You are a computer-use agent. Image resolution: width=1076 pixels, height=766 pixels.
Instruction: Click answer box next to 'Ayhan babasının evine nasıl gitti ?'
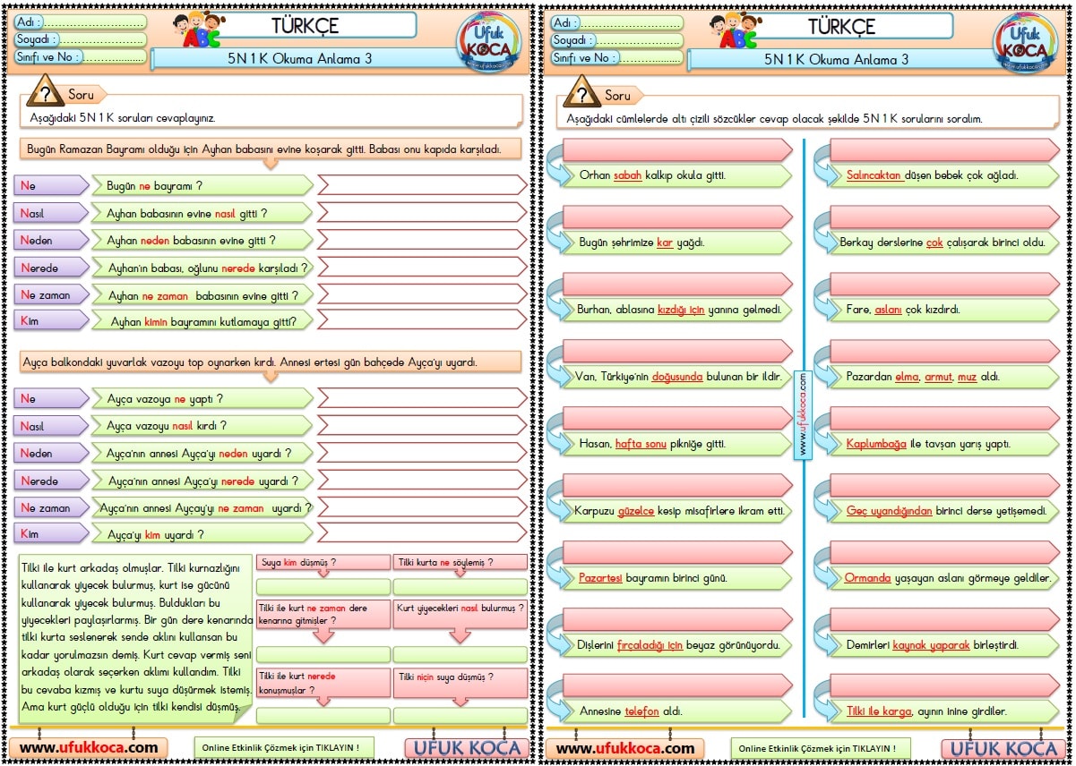pyautogui.click(x=423, y=213)
